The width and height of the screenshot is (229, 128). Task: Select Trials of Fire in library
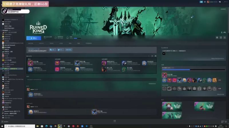(x=10, y=58)
